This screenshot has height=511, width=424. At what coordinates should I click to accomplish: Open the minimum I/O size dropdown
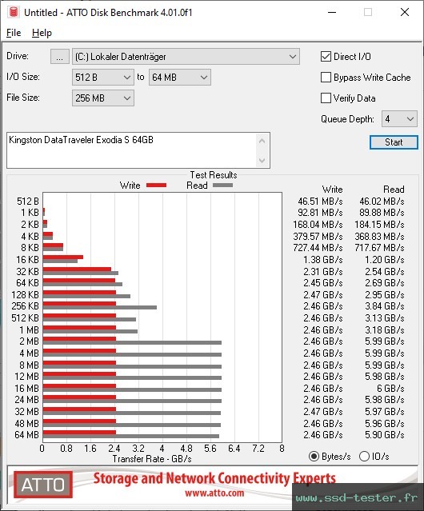click(103, 78)
